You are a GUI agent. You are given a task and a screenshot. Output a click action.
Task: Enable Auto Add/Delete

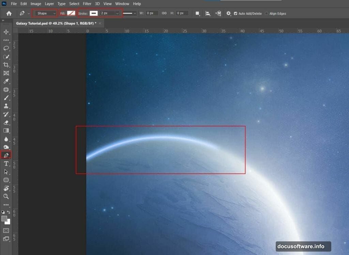pos(236,14)
